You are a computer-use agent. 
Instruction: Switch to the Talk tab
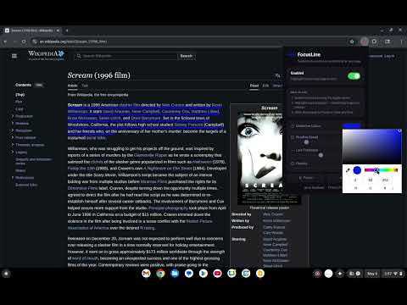point(85,86)
